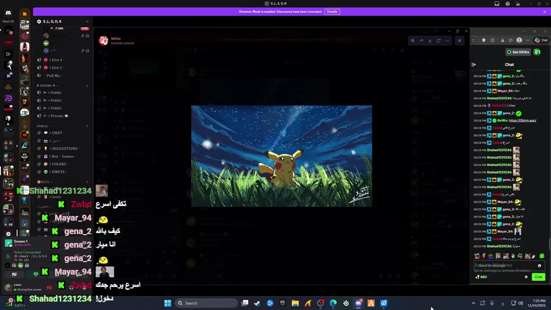Open the Windows Start menu
551x310 pixels.
(167, 303)
